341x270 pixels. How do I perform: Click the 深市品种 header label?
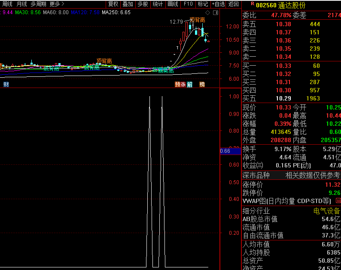(x=256, y=175)
